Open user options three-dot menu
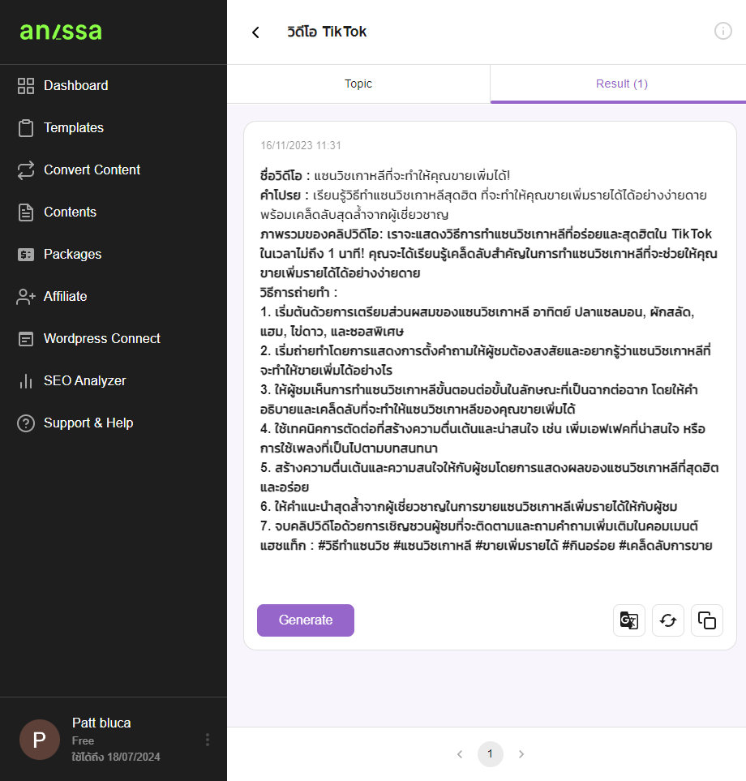This screenshot has height=781, width=746. [208, 740]
